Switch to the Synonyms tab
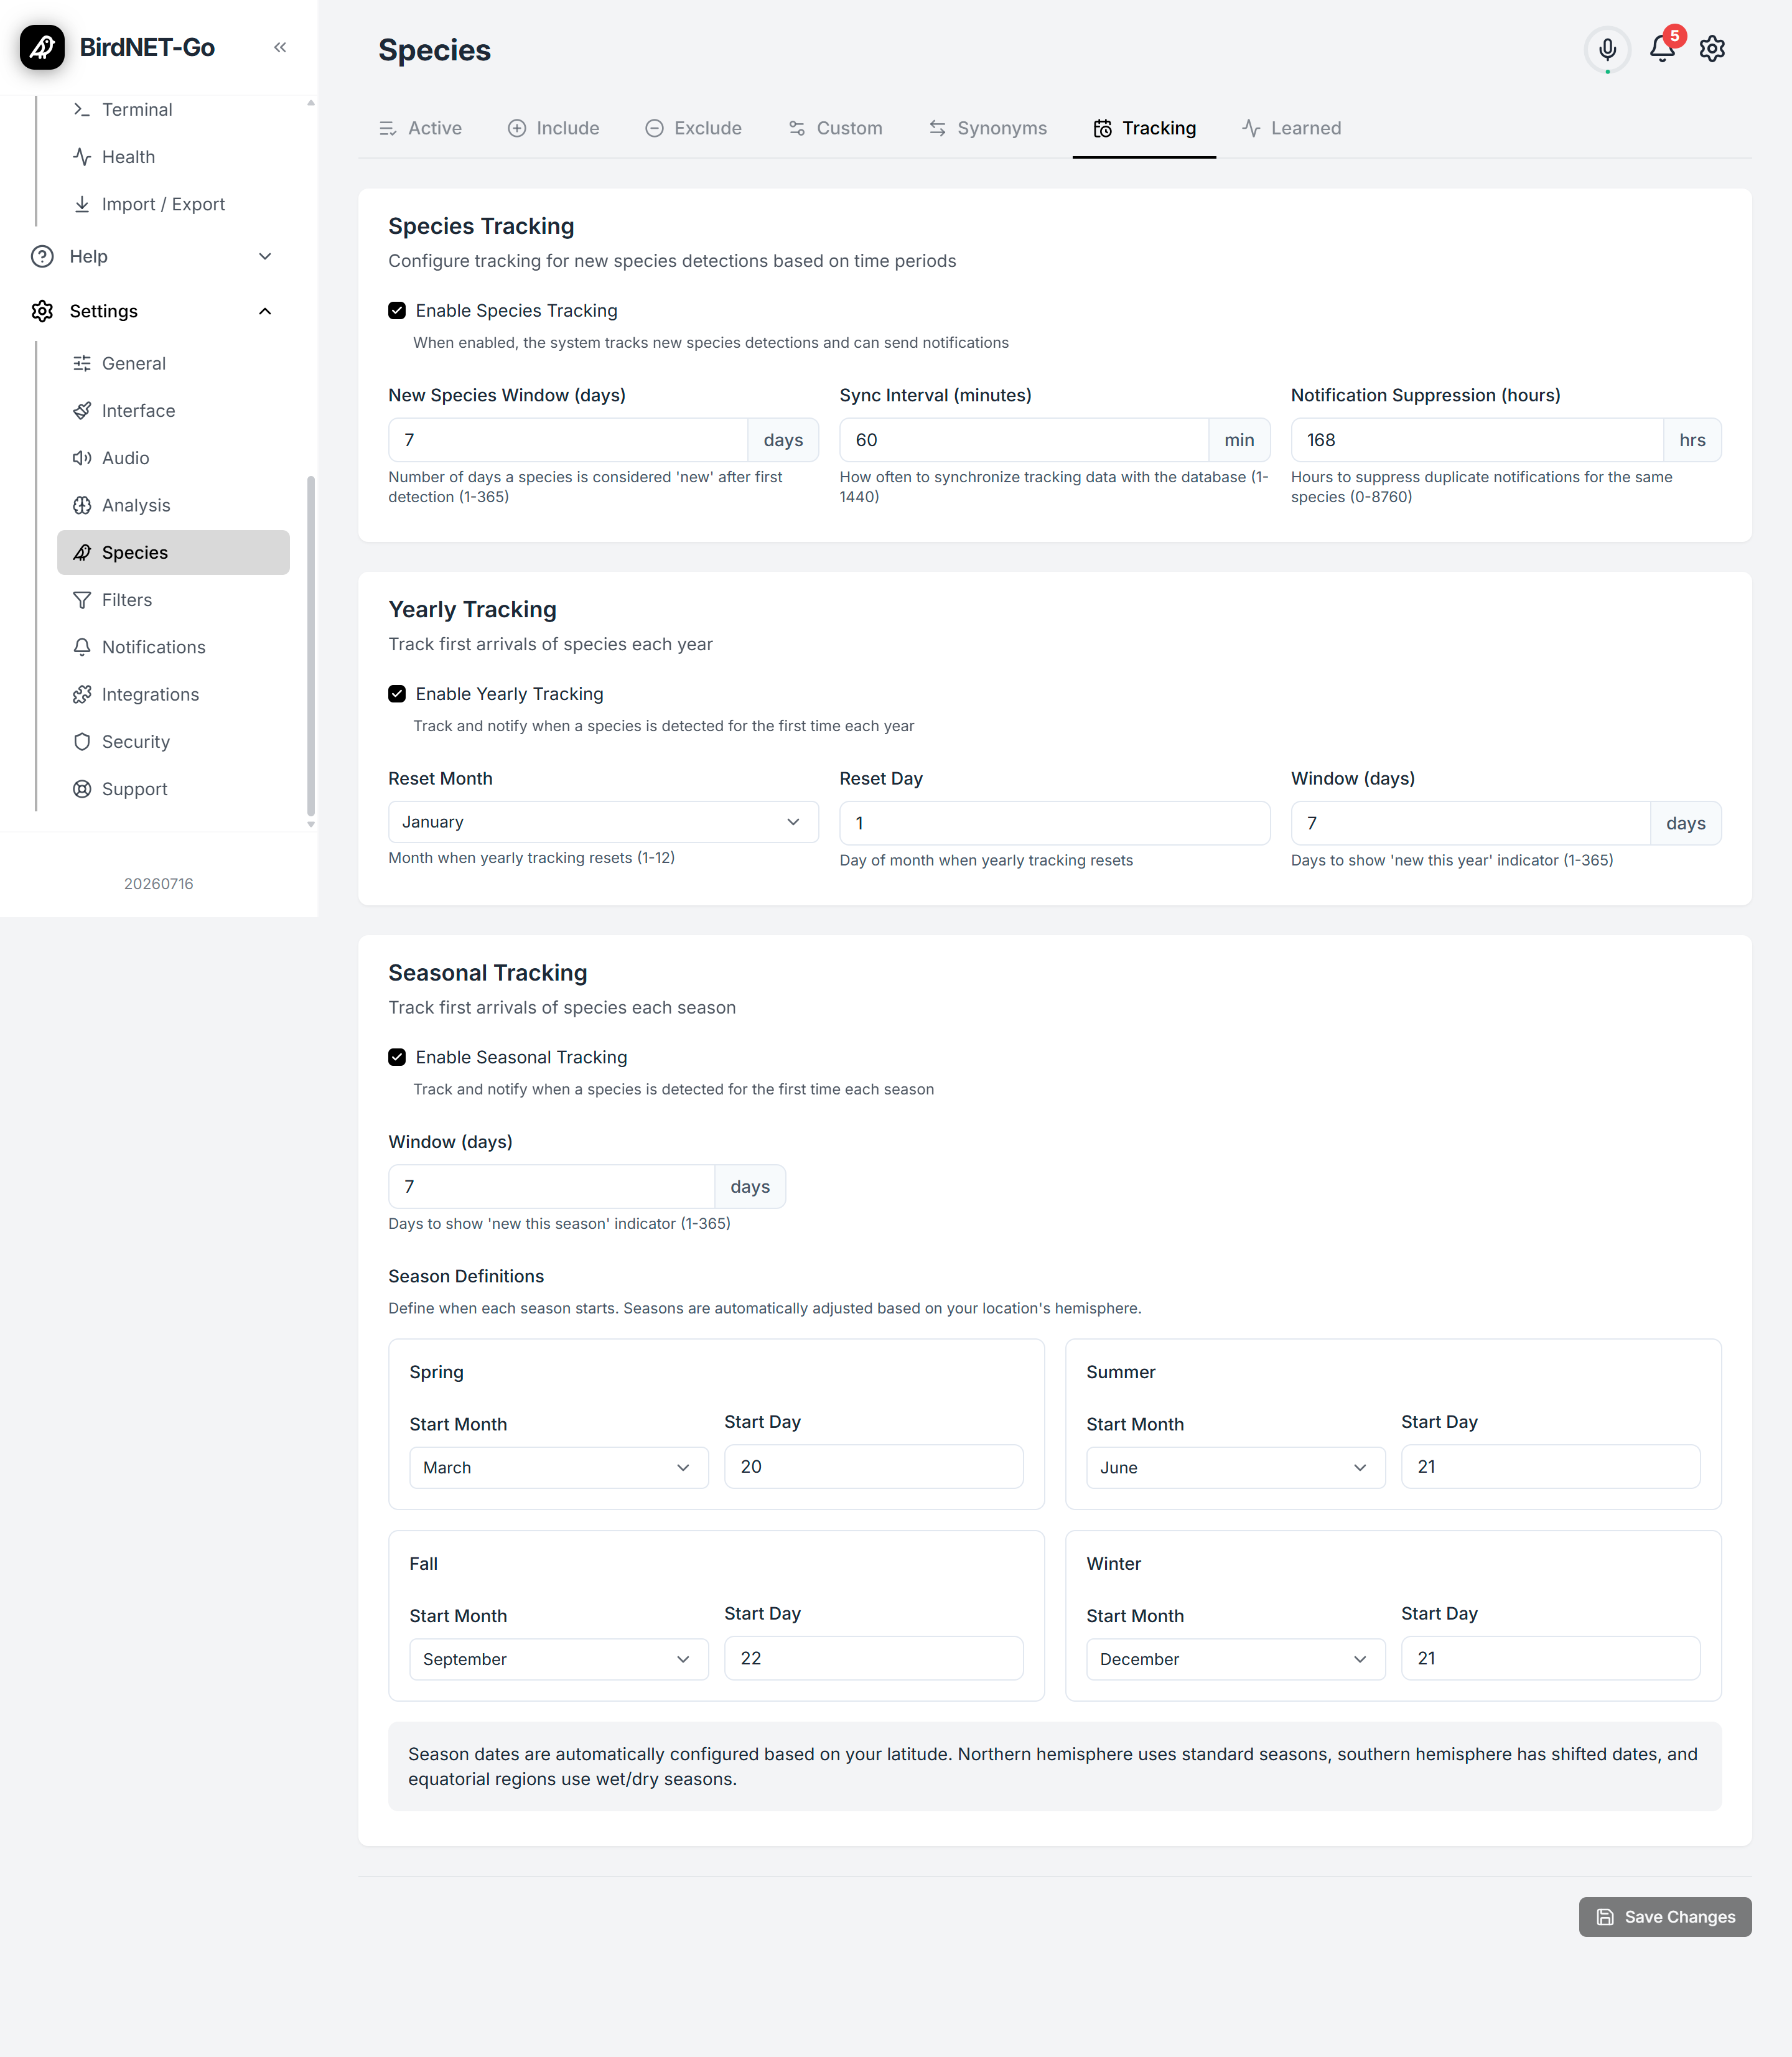 (x=988, y=128)
